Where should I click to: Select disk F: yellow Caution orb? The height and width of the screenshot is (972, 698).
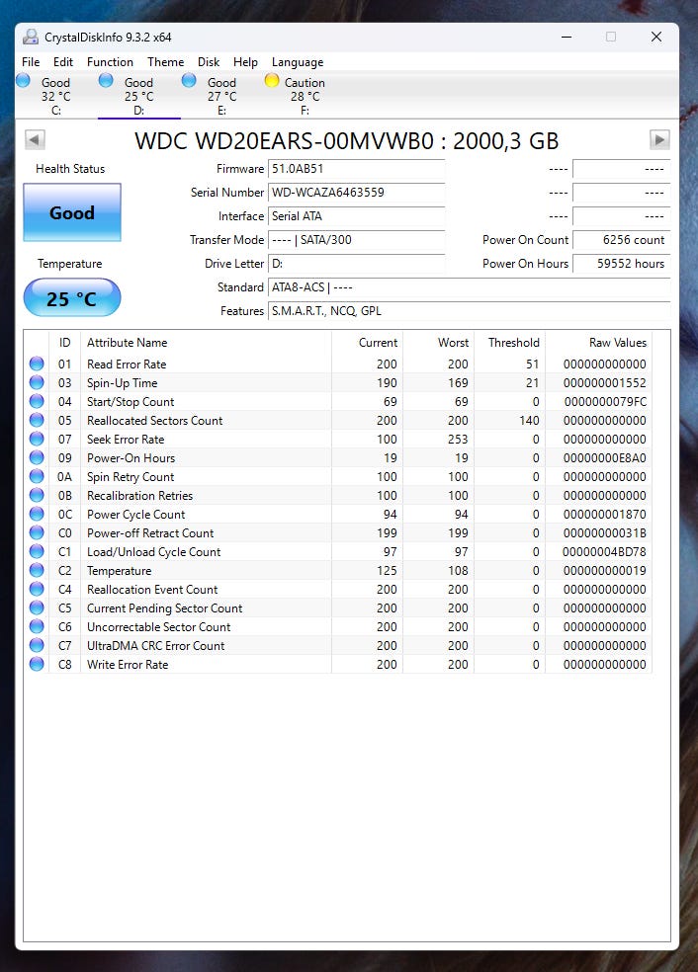(272, 81)
